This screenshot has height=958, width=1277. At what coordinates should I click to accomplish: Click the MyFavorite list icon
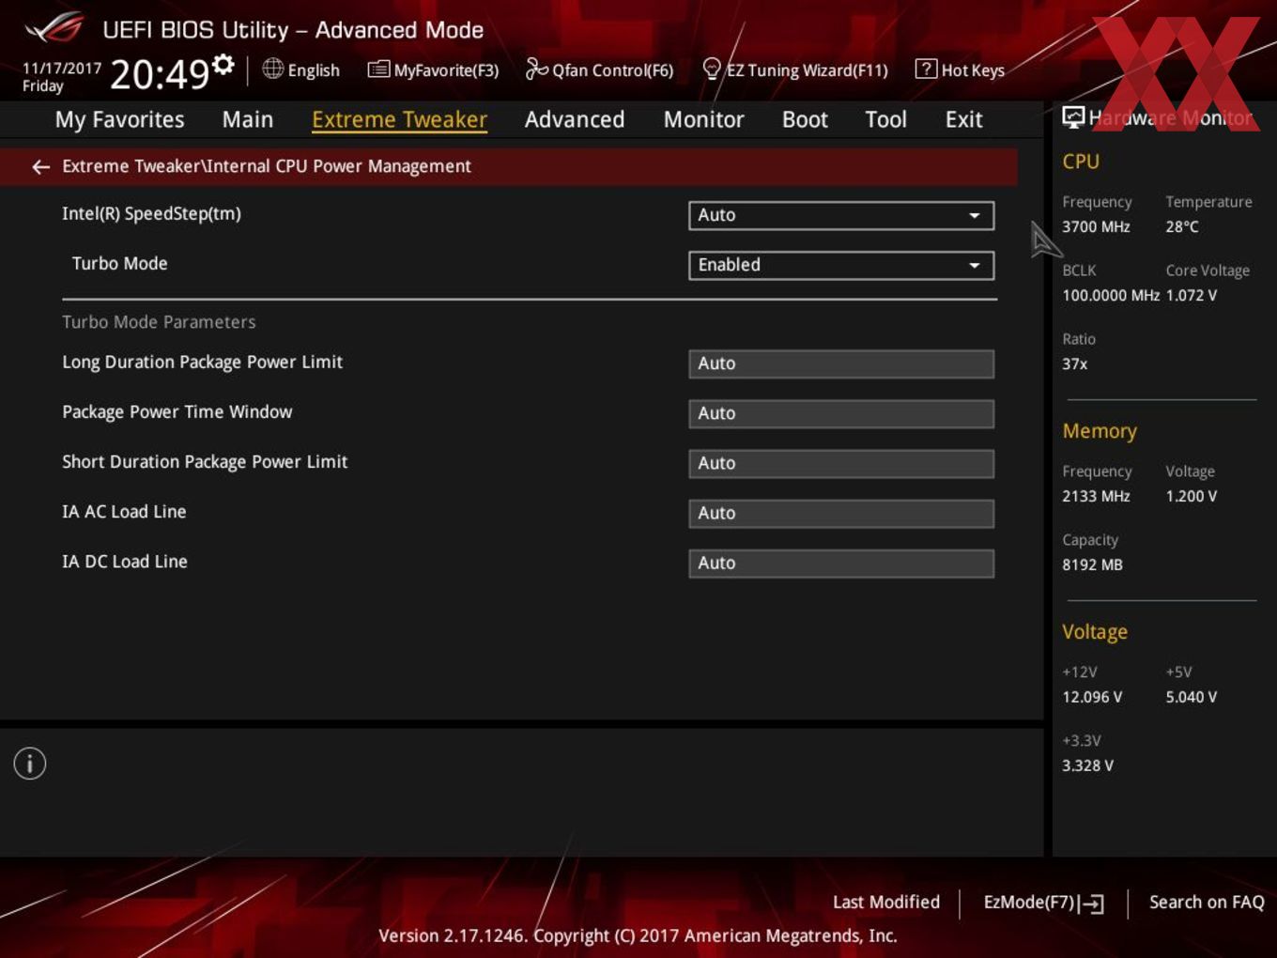coord(377,70)
